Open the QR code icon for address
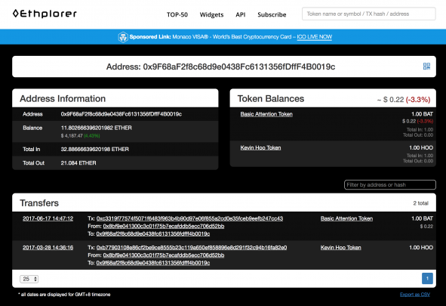446x306 pixels. coord(426,66)
